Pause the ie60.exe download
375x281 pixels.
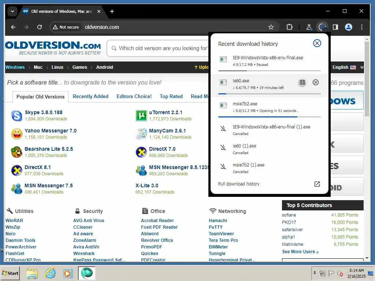302,82
